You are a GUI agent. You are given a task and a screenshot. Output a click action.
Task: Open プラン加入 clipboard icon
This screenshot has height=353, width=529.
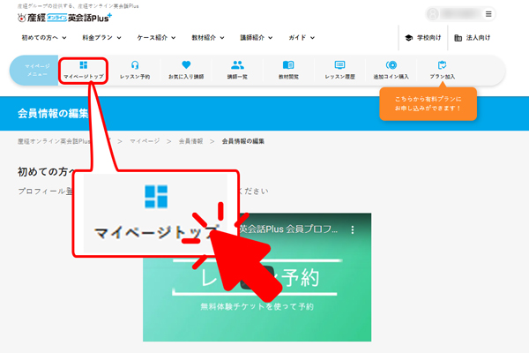pos(442,65)
